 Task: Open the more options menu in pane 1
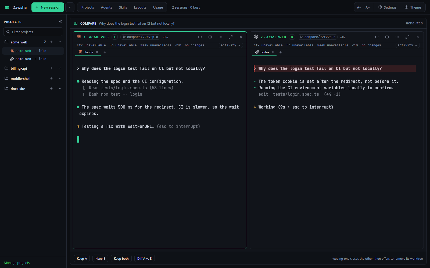coord(220,37)
